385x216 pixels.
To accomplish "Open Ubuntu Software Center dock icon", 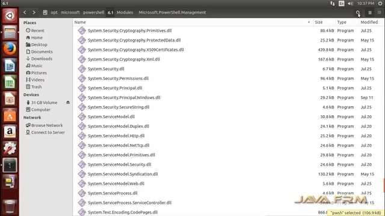I will pos(10,115).
